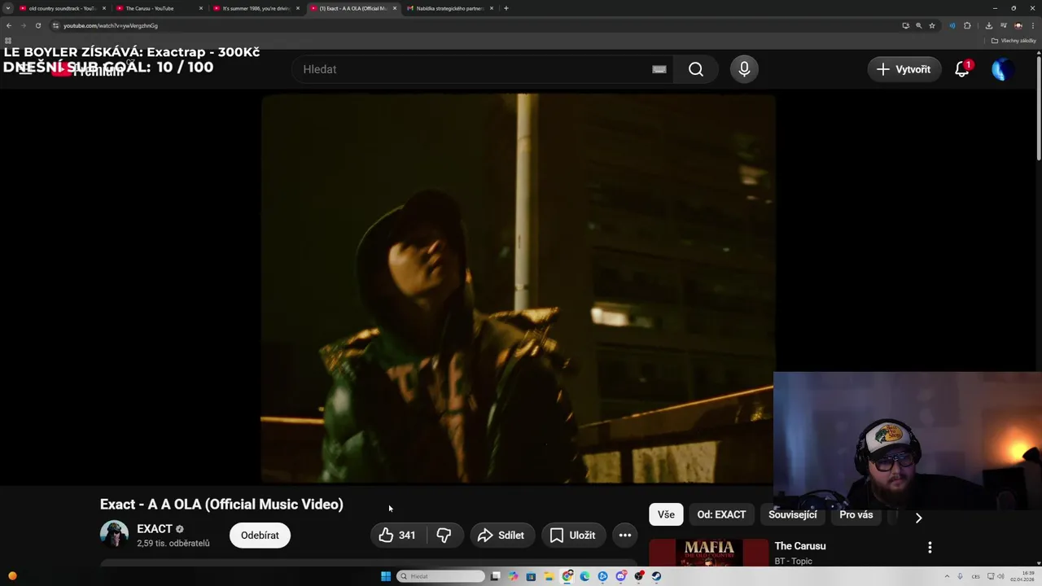Open a new browser tab
1042x586 pixels.
[x=506, y=8]
